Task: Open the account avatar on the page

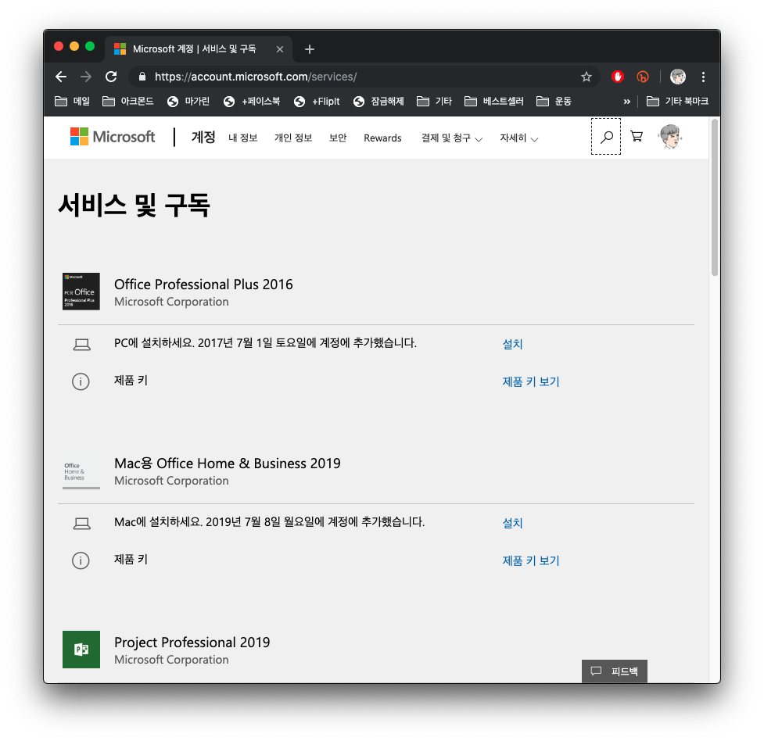Action: coord(670,137)
